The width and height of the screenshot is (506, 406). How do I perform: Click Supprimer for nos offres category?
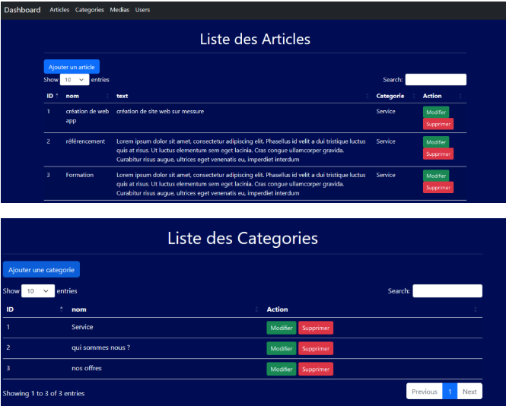pyautogui.click(x=315, y=369)
